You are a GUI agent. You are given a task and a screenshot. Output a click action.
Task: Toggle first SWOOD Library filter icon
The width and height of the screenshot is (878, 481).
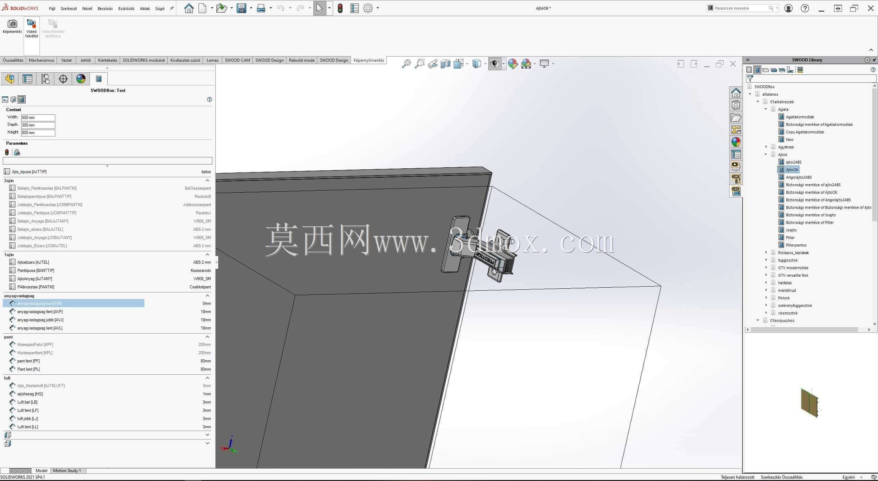coord(749,70)
